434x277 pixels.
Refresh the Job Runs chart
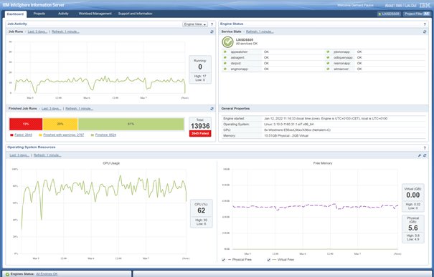(212, 31)
